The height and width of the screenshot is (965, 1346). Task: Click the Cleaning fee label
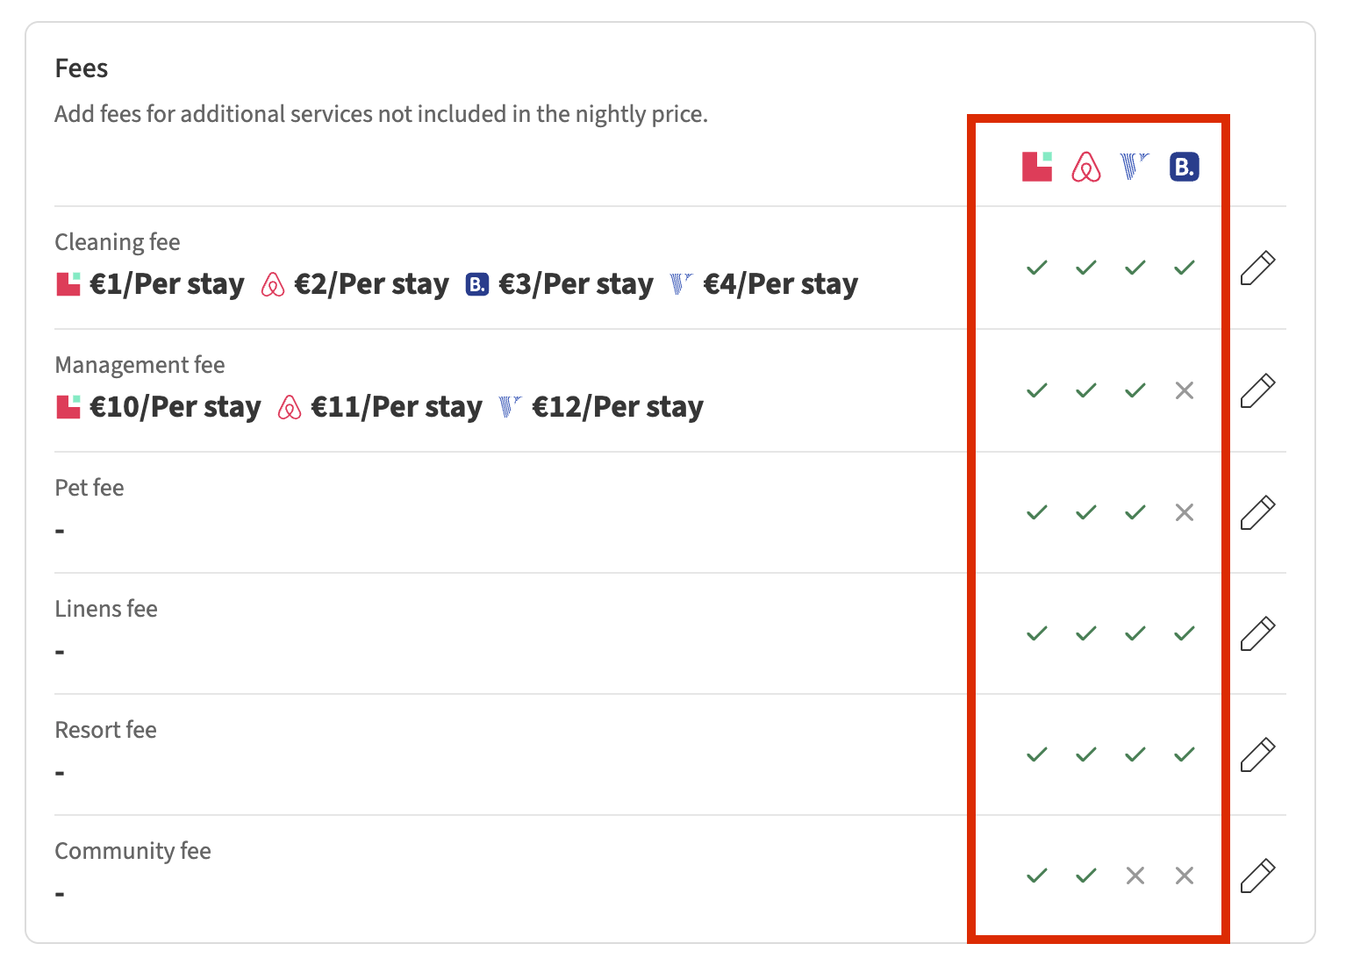tap(118, 242)
